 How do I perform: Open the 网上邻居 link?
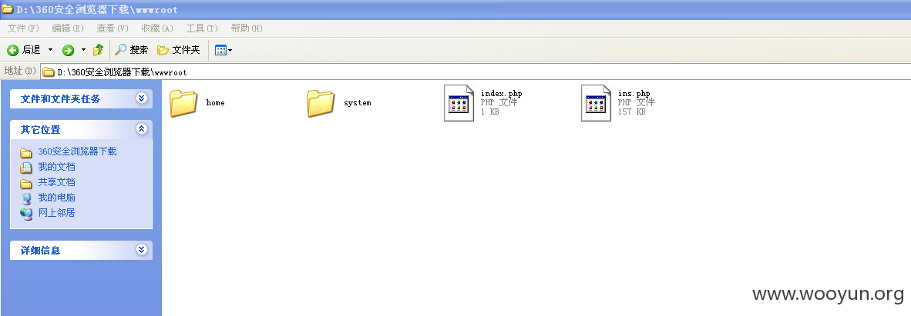click(56, 213)
